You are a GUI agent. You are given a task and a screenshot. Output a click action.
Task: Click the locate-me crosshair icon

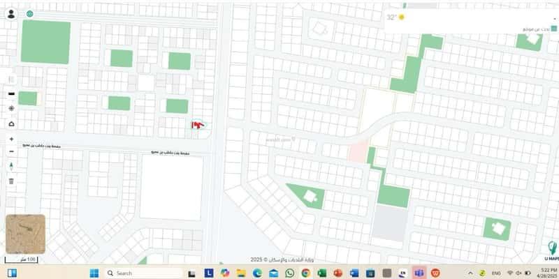pos(11,108)
